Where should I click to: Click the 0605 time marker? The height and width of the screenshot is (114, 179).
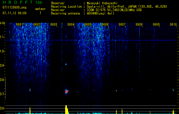click(88, 25)
